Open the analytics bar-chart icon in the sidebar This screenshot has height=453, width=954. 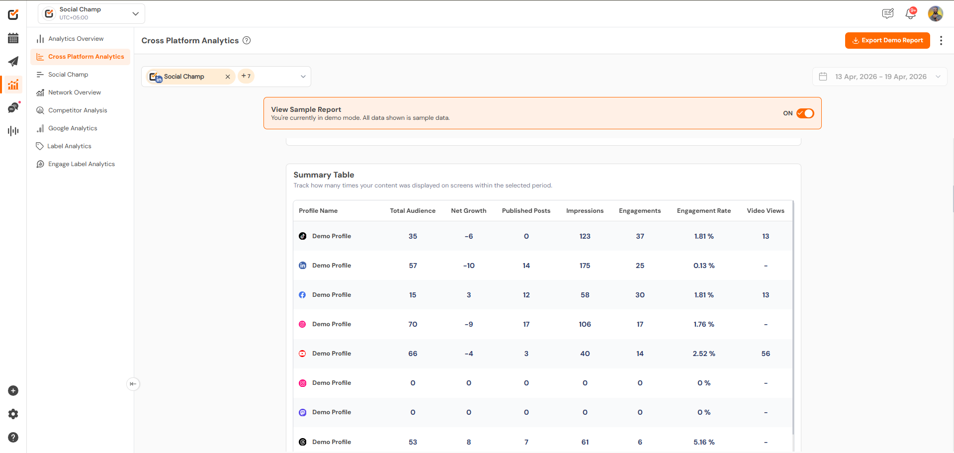coord(13,85)
